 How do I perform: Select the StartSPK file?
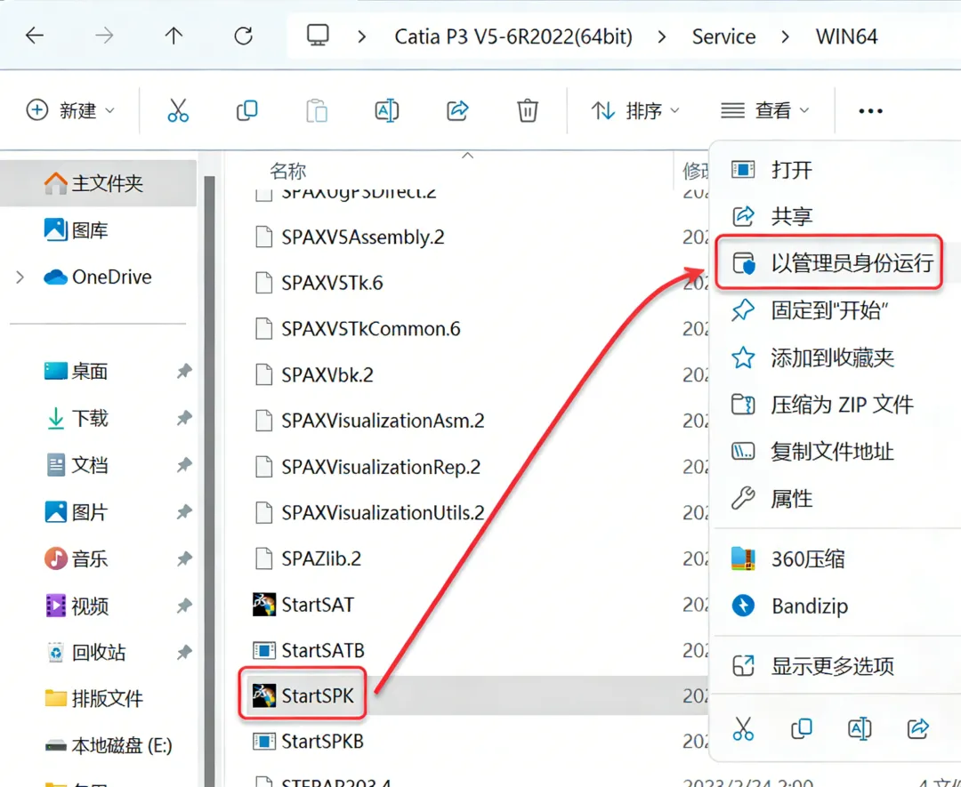303,695
